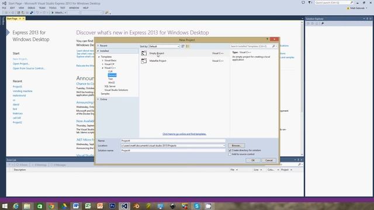Select CLR under Visual C++
This screenshot has height=210, width=374.
(110, 71)
